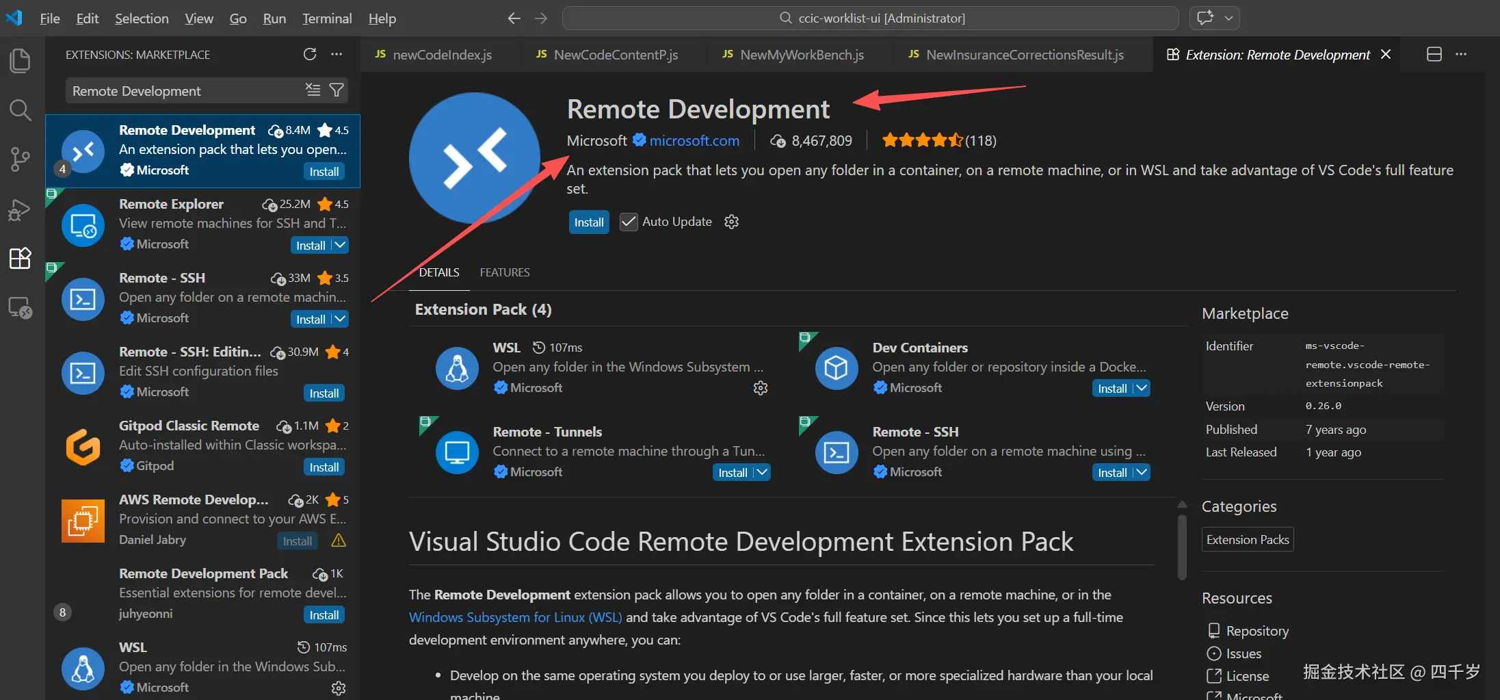Install the Remote Development extension pack
This screenshot has height=700, width=1500.
pyautogui.click(x=588, y=221)
